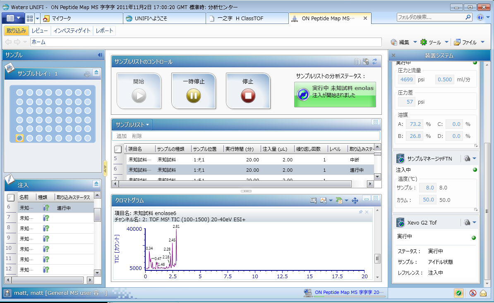
Task: Click the Xevo G2 Tof device icon
Action: pos(400,223)
